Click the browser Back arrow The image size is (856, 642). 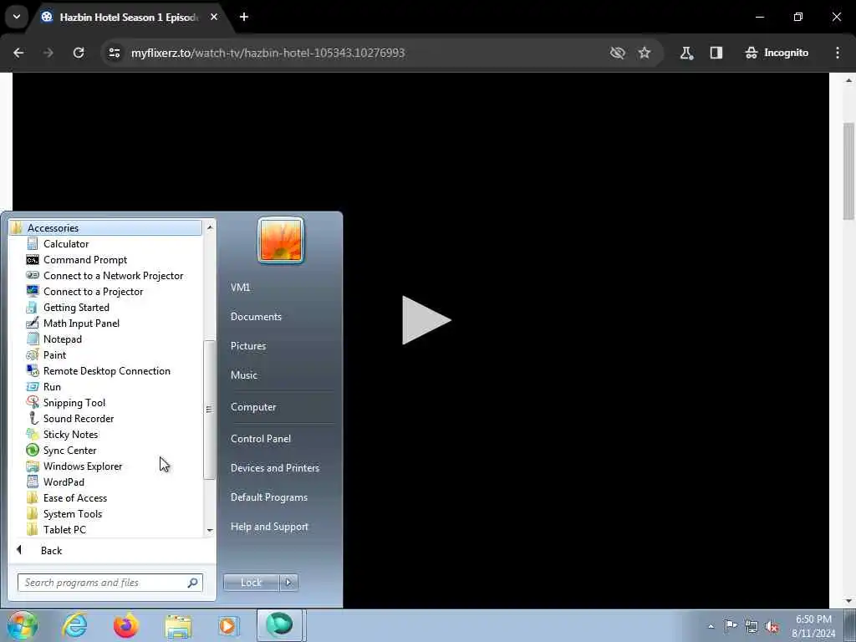[x=18, y=53]
